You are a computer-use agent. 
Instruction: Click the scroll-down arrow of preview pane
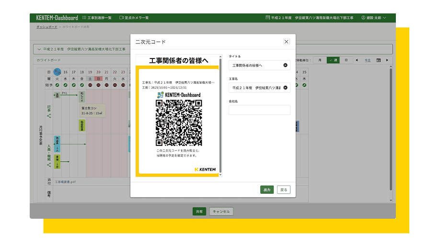click(x=220, y=175)
